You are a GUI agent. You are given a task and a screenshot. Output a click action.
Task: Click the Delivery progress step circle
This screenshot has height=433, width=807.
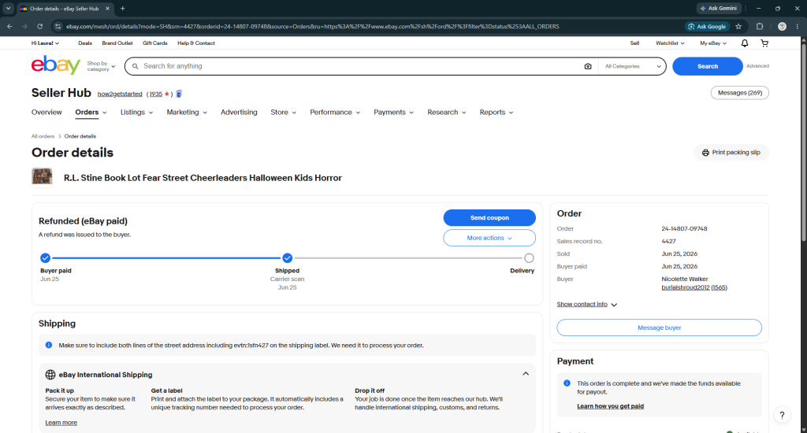point(529,258)
